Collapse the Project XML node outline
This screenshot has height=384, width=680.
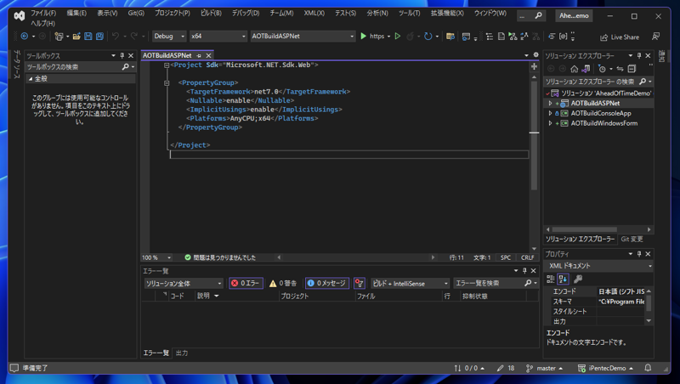point(167,65)
